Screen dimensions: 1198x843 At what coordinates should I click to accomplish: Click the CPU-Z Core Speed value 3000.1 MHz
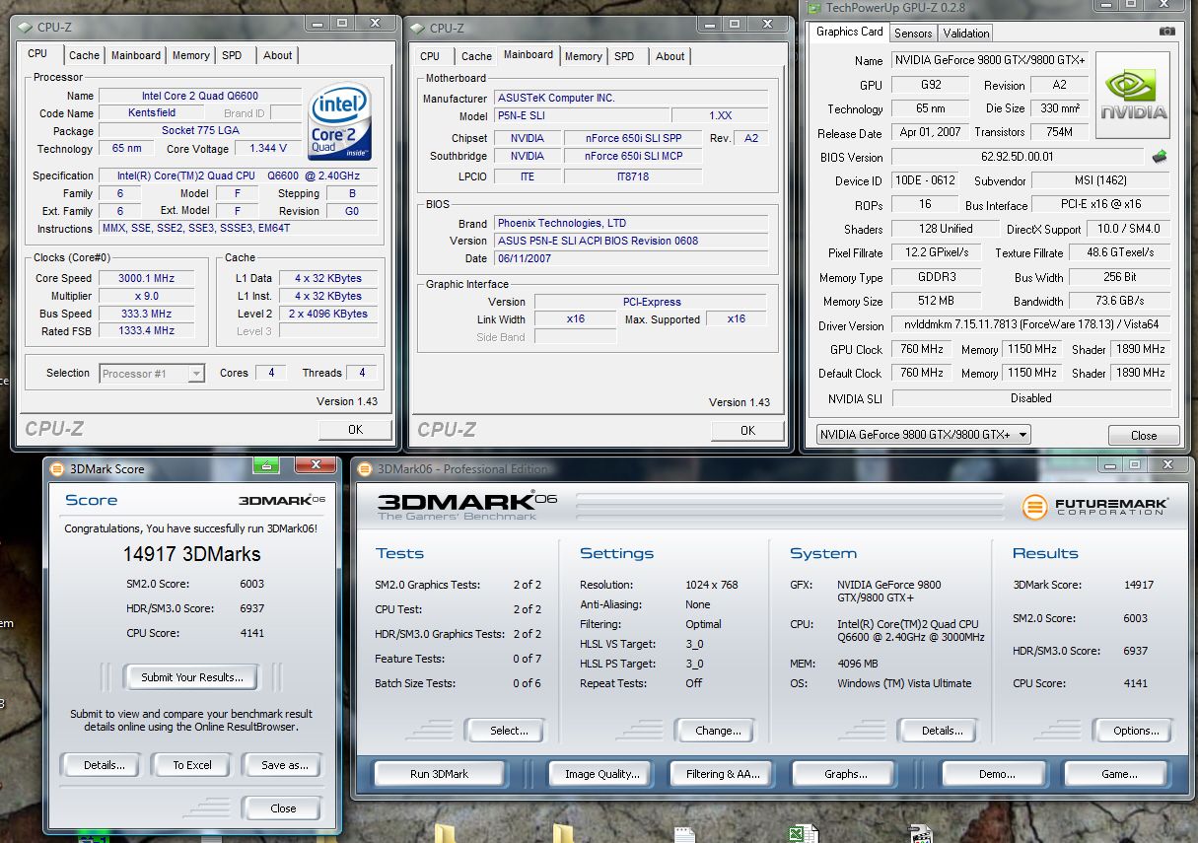coord(146,278)
